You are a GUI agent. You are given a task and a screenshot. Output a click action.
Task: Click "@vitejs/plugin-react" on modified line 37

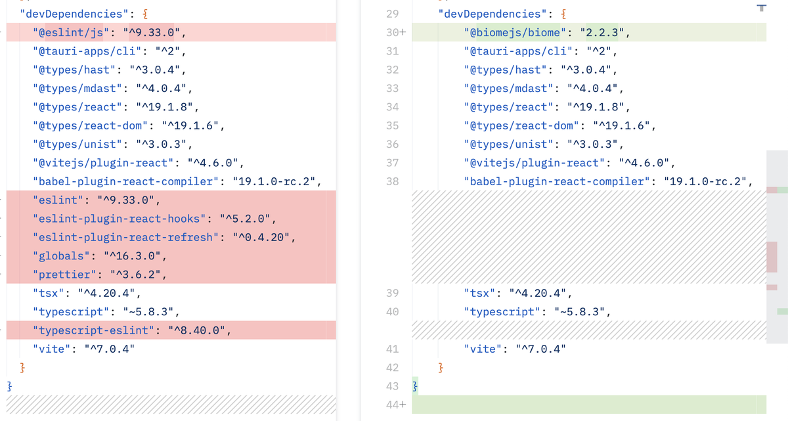click(x=533, y=162)
